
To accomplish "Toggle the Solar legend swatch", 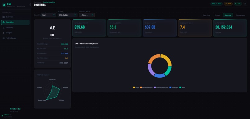I will click(134, 87).
